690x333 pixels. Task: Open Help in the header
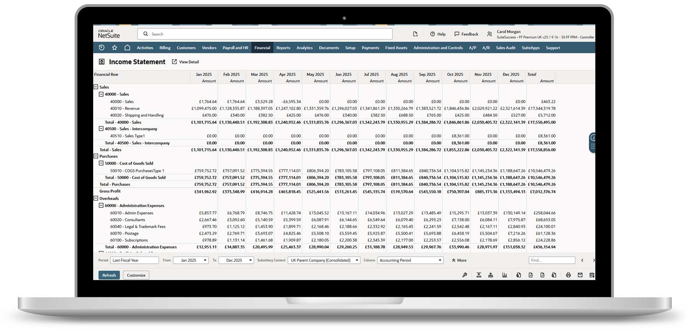coord(438,34)
